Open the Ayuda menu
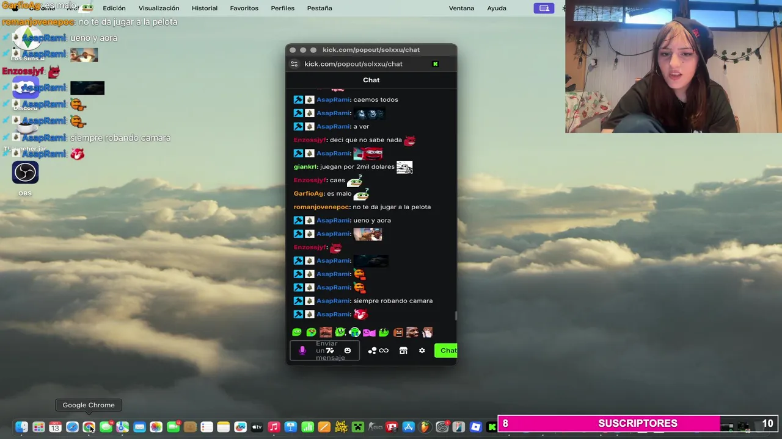Image resolution: width=782 pixels, height=439 pixels. [497, 8]
